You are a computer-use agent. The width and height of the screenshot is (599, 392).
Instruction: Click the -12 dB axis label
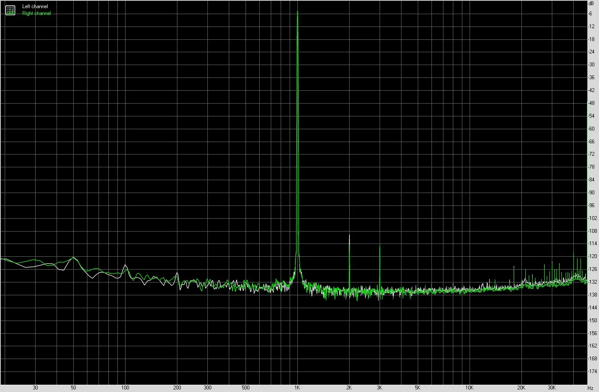[x=591, y=27]
